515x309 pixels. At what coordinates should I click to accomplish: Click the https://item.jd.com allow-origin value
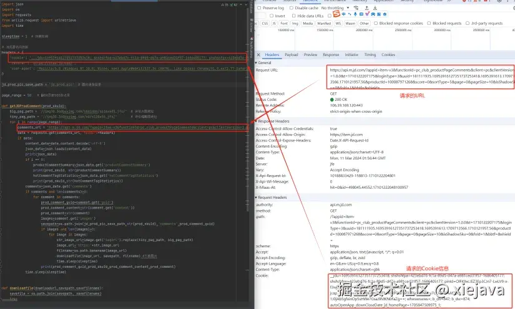tap(346, 135)
